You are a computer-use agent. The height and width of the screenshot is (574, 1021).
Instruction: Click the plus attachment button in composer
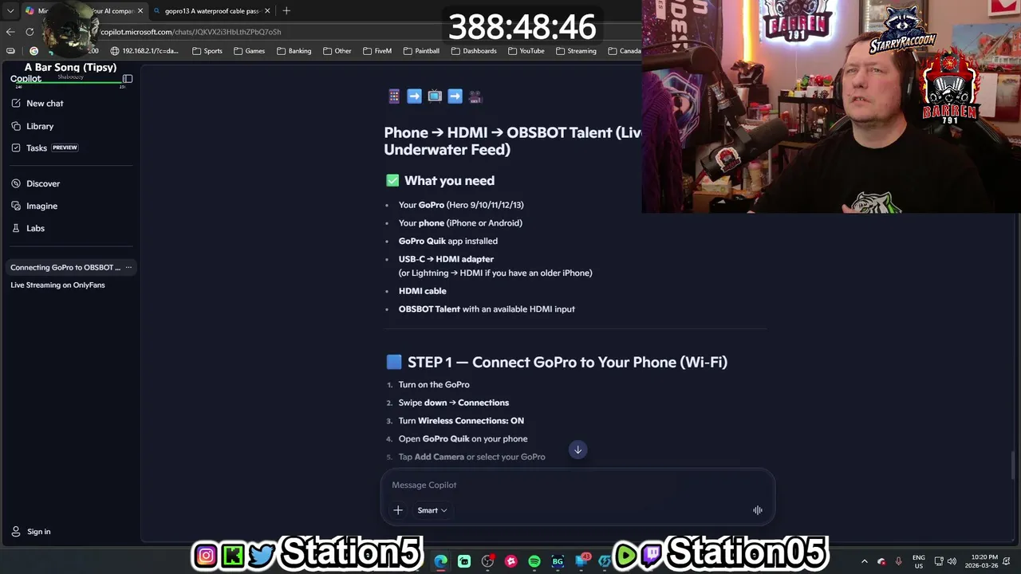[x=398, y=510]
